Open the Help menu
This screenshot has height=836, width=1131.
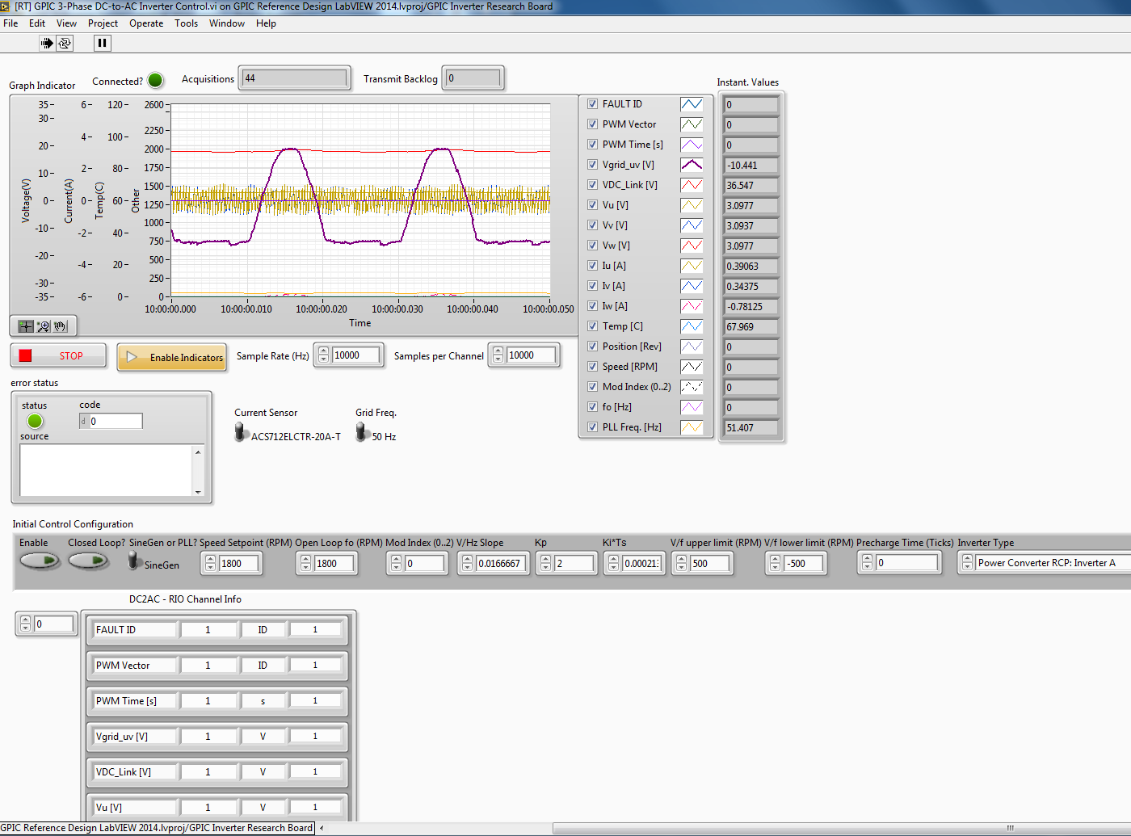coord(266,23)
